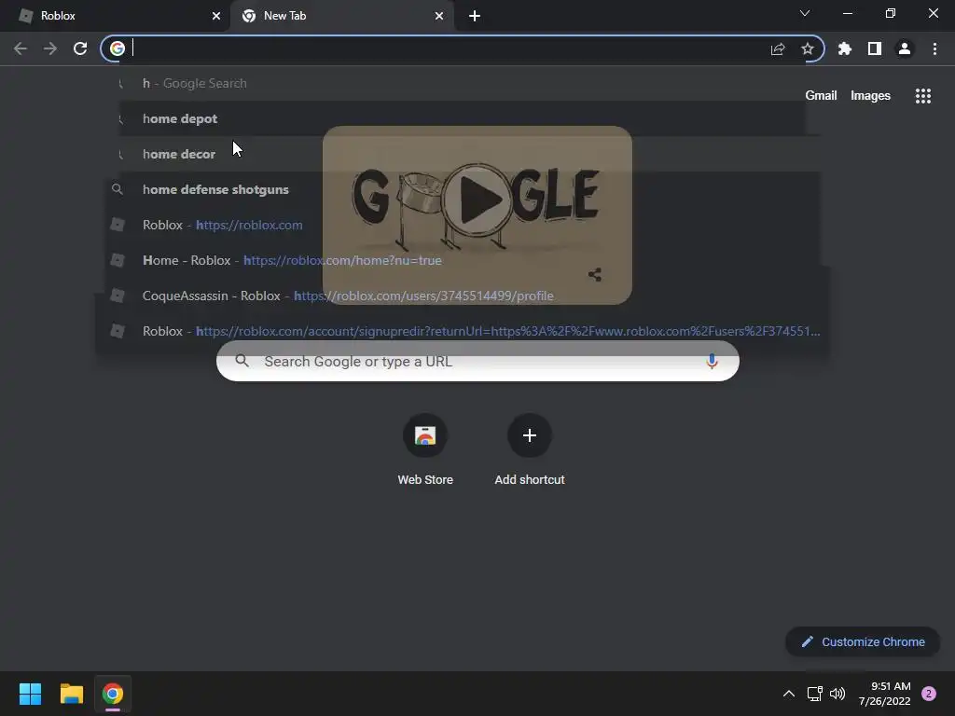Open the 'Home - Roblox' suggestion

(x=463, y=260)
